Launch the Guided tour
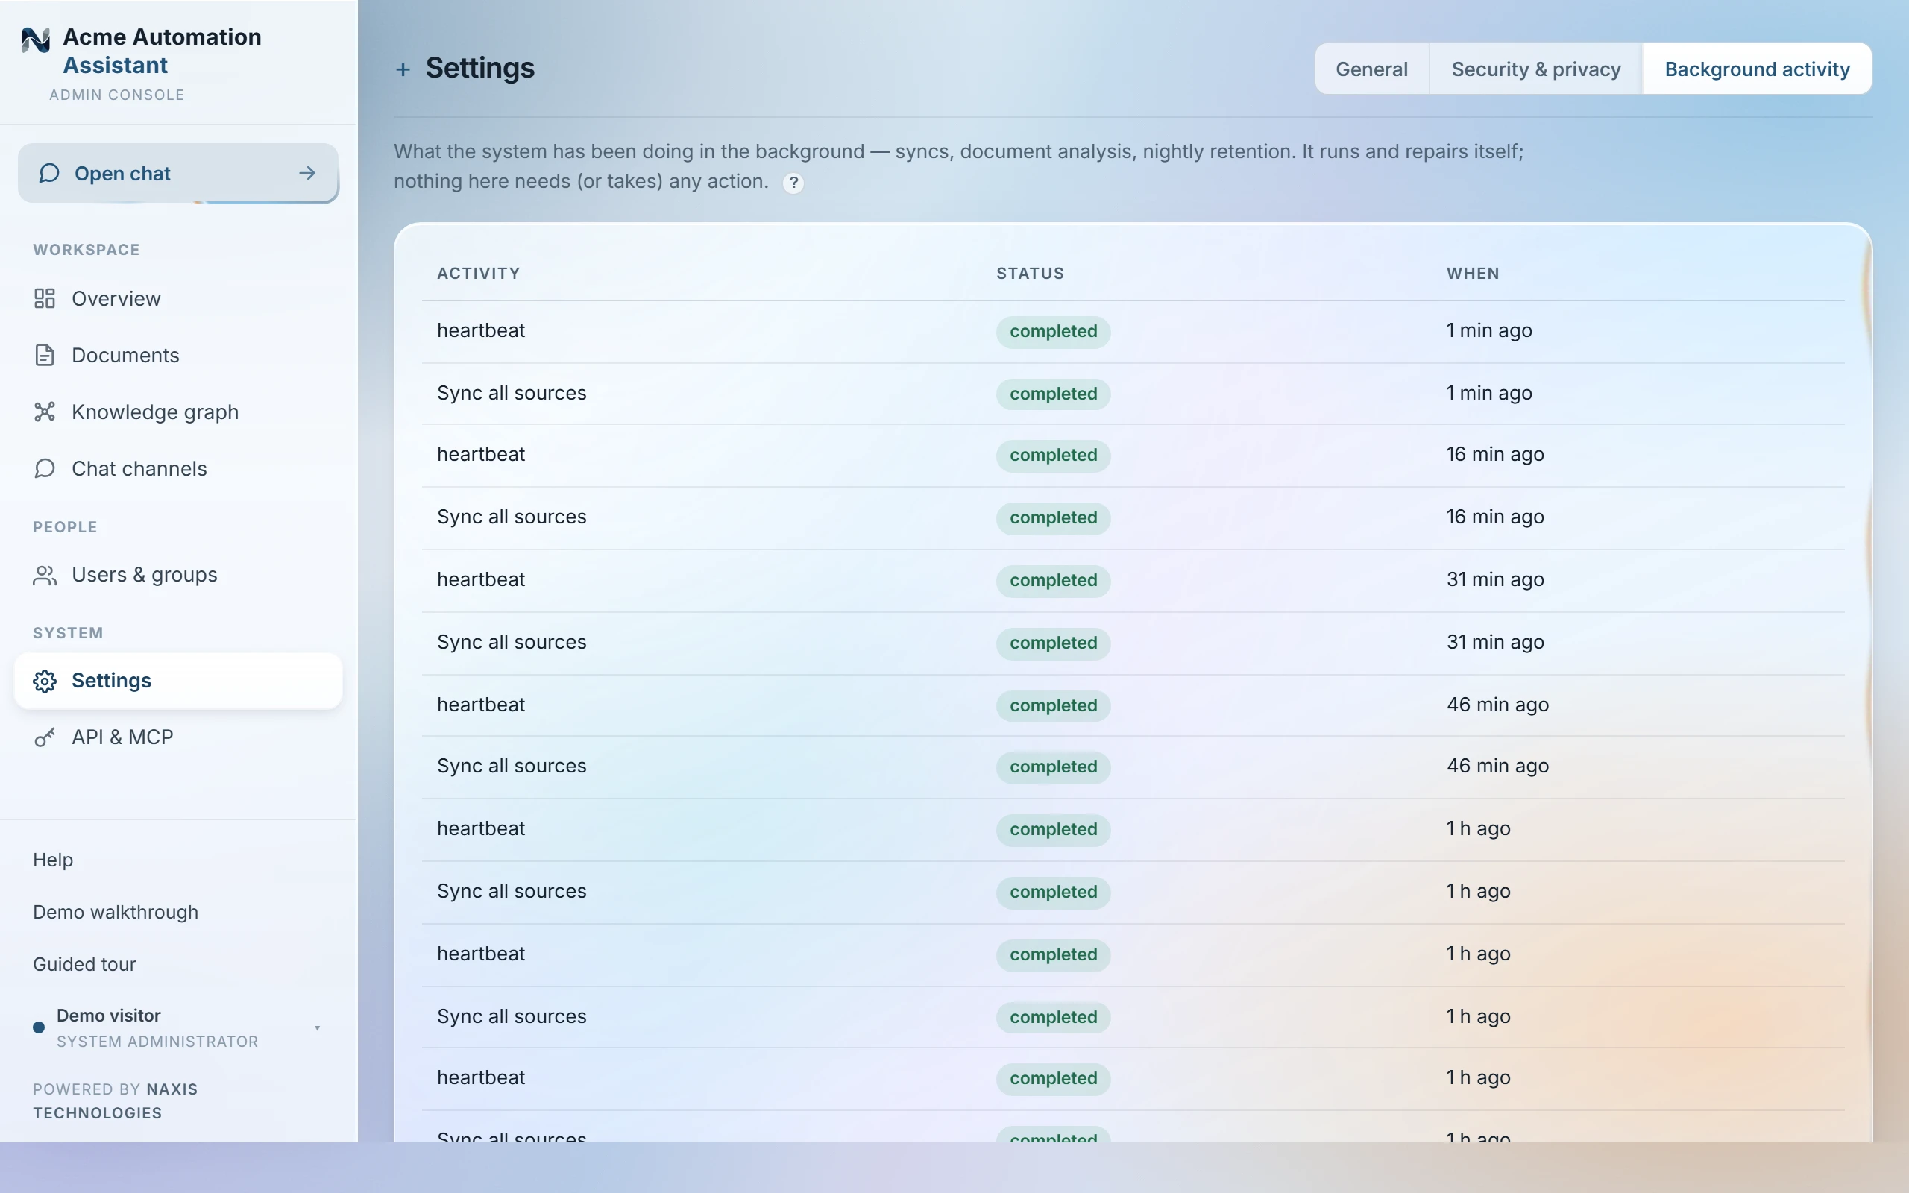The height and width of the screenshot is (1193, 1909). [84, 964]
